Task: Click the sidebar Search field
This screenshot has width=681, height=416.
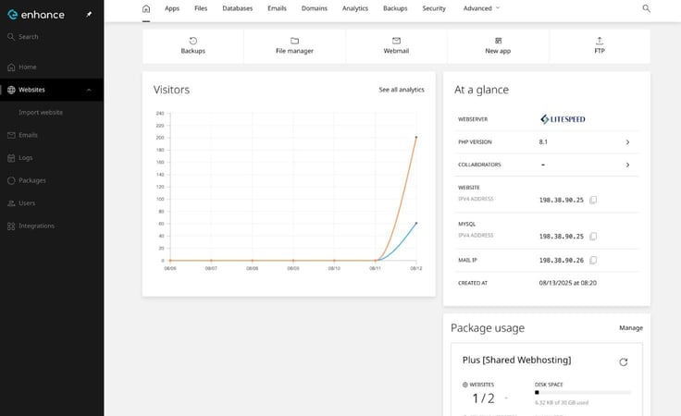Action: pos(52,37)
